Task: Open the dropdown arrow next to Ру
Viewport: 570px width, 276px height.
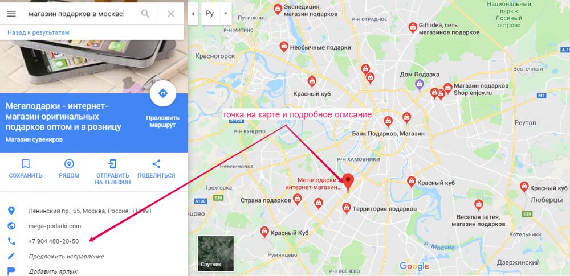Action: [226, 14]
